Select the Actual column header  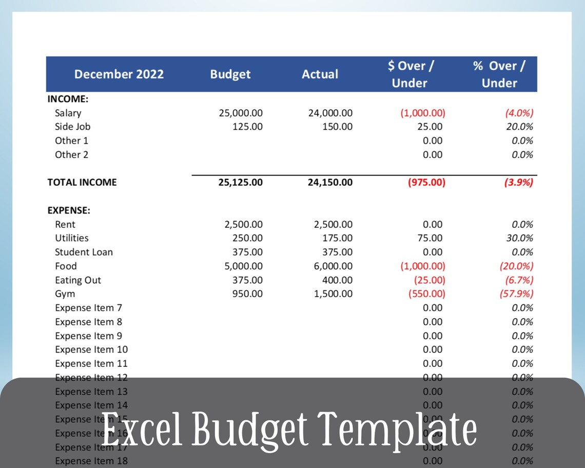(320, 74)
